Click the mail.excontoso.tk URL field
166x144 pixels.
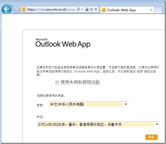51,10
